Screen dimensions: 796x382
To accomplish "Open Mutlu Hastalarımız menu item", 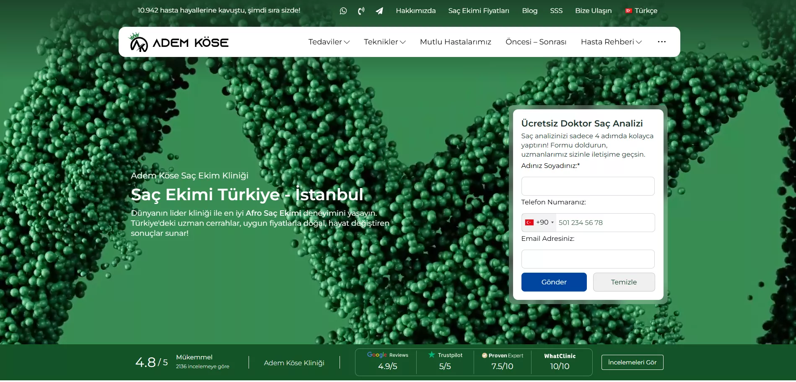I will [455, 42].
